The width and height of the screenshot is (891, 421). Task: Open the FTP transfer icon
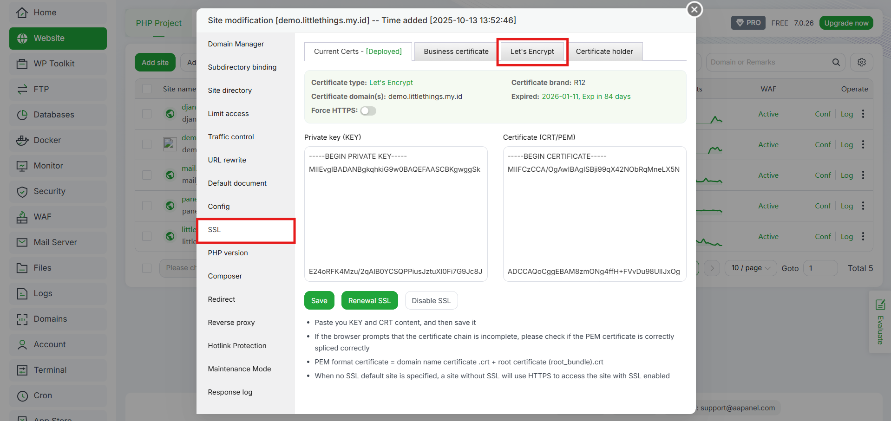coord(22,89)
